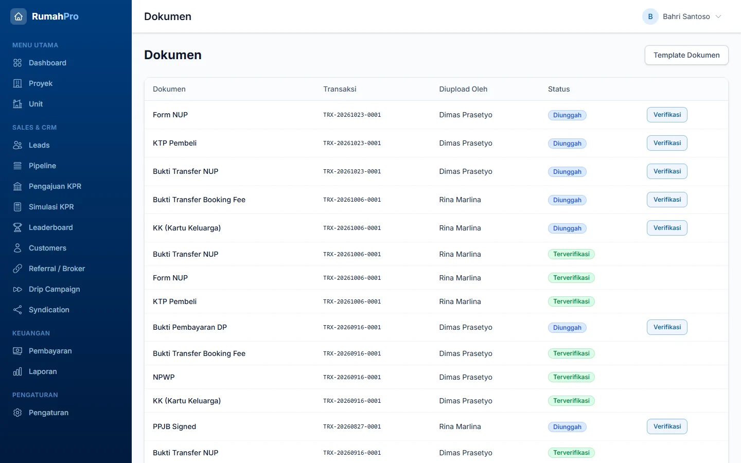Click the Unit label in sidebar

click(36, 104)
